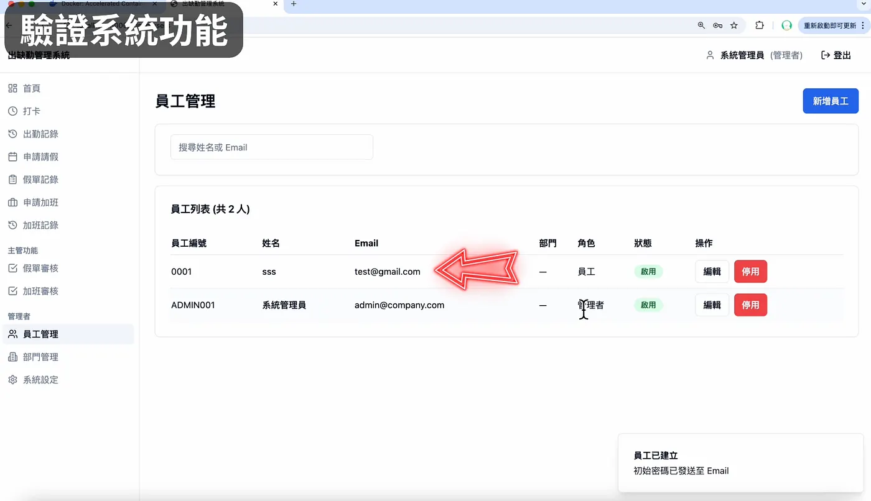
Task: Click the 新增員工 button
Action: (831, 101)
